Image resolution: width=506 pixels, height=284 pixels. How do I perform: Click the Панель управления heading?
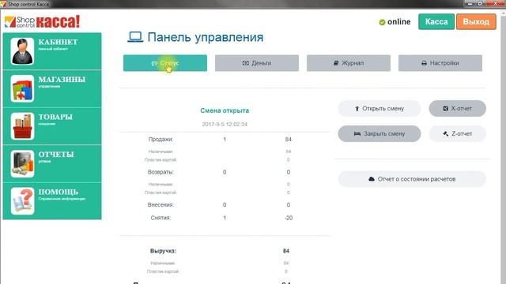tap(206, 37)
